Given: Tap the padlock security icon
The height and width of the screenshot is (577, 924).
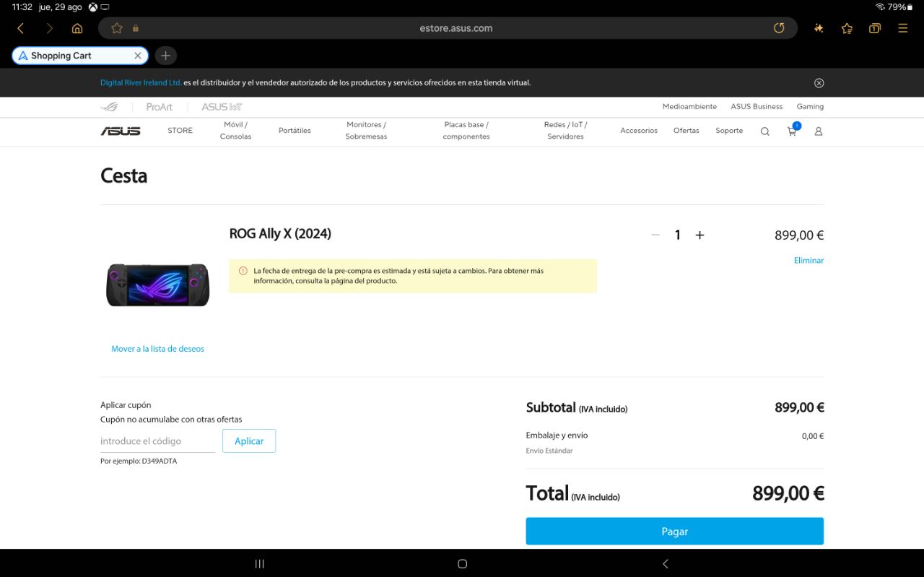Looking at the screenshot, I should pos(135,28).
